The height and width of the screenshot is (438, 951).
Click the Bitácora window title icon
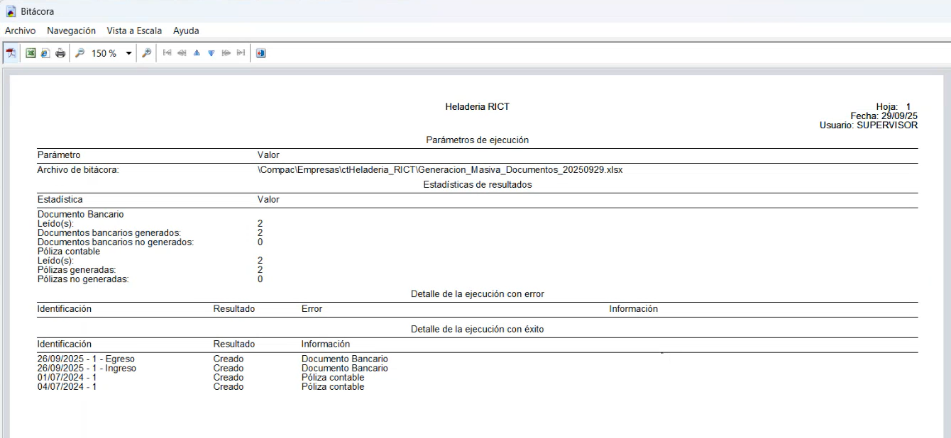pos(11,11)
